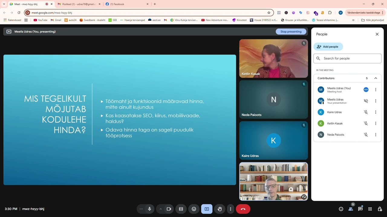Expand video settings caret
The width and height of the screenshot is (387, 217).
pyautogui.click(x=161, y=209)
